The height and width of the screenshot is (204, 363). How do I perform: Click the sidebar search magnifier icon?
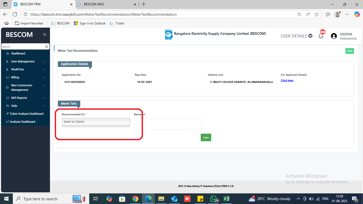47,47
